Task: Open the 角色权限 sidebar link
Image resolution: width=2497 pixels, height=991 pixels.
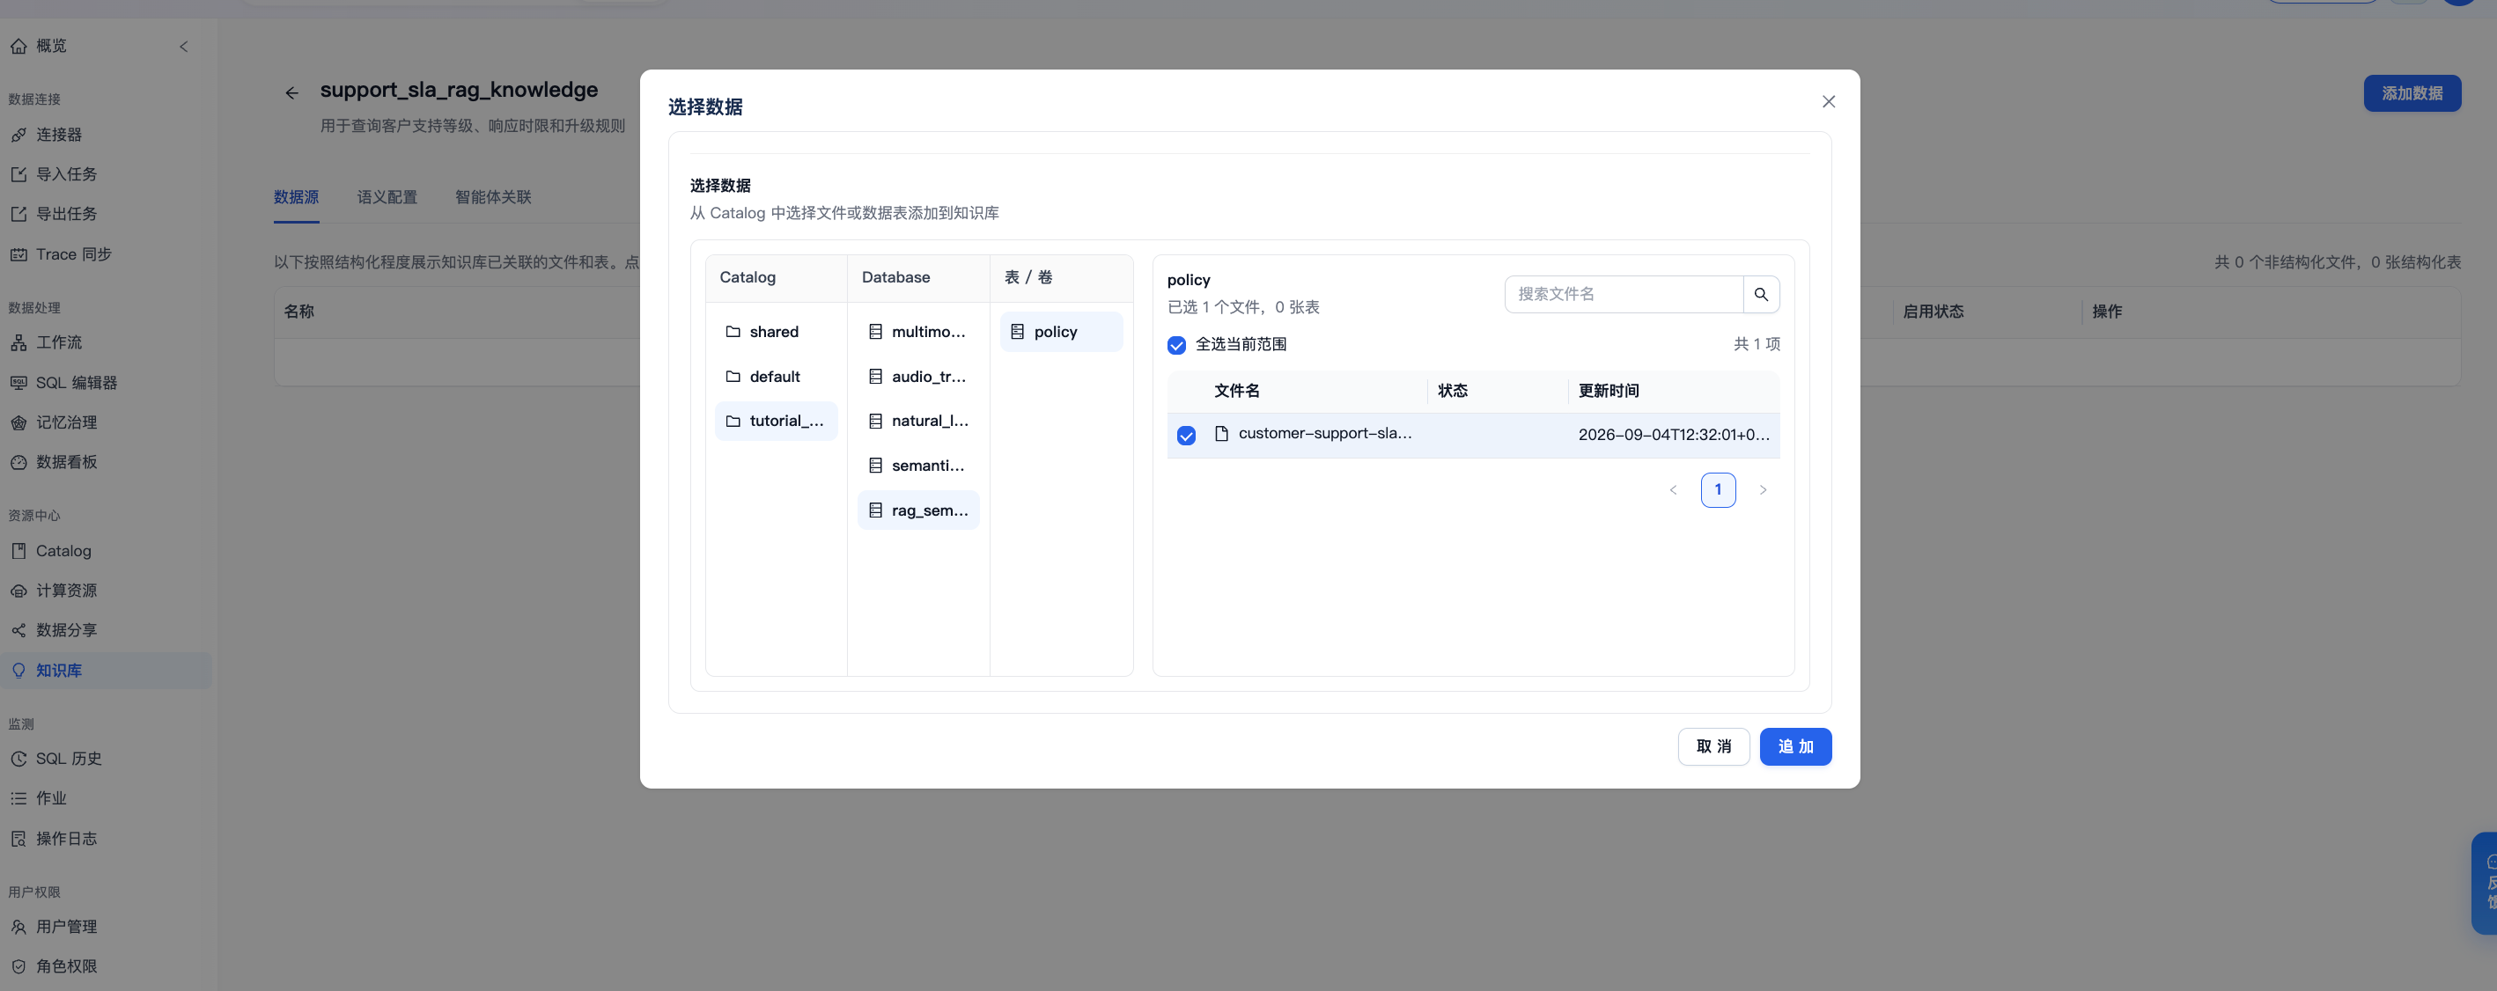Action: 105,966
